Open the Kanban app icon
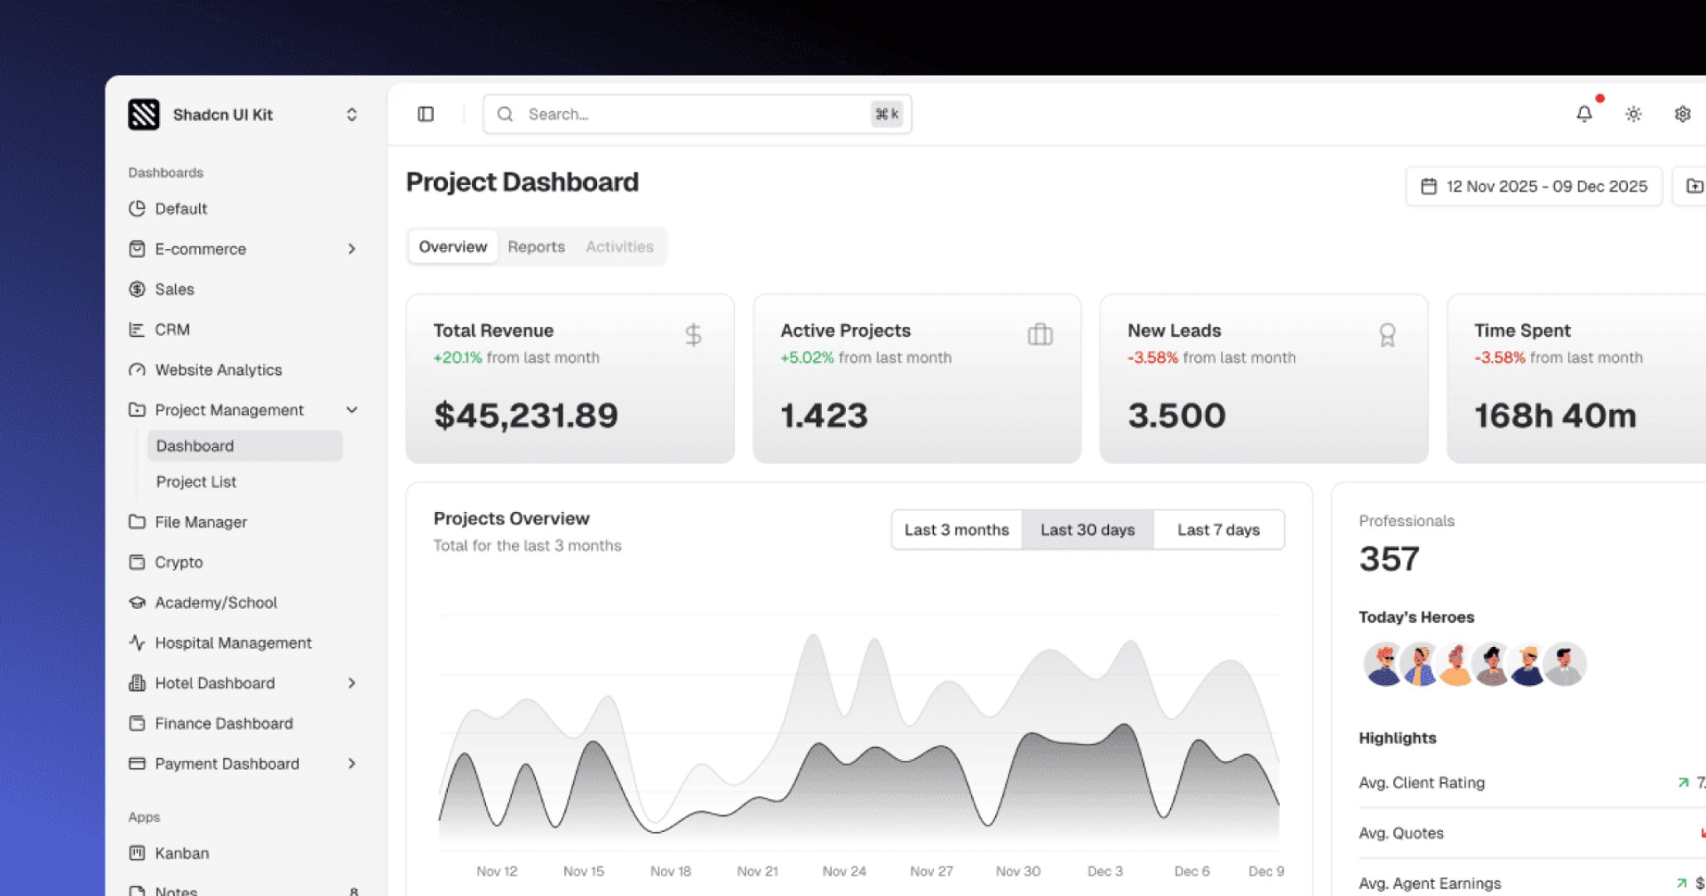1706x896 pixels. [x=137, y=853]
